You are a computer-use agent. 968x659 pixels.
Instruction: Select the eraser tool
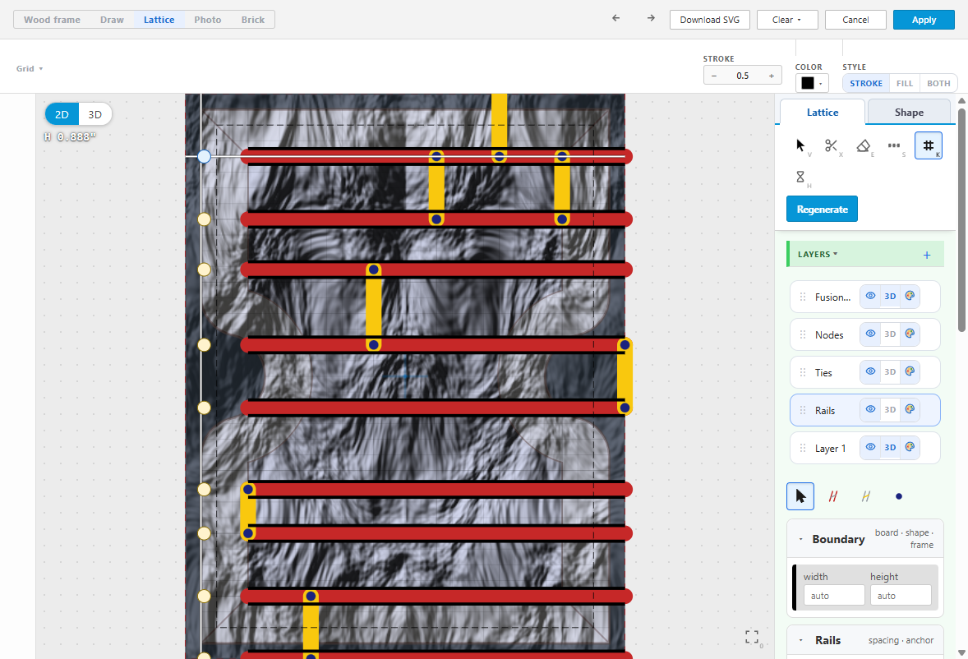pyautogui.click(x=863, y=145)
